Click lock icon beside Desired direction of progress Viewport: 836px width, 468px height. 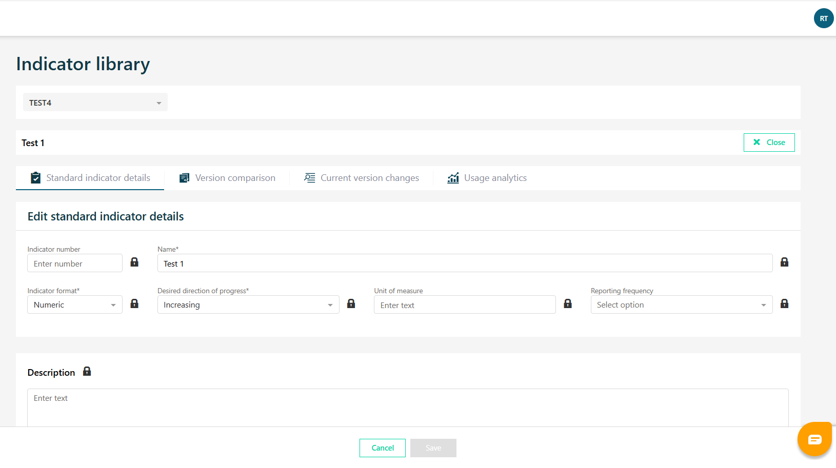coord(351,303)
